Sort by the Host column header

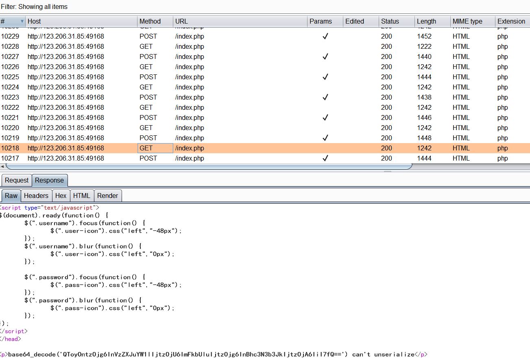[81, 21]
